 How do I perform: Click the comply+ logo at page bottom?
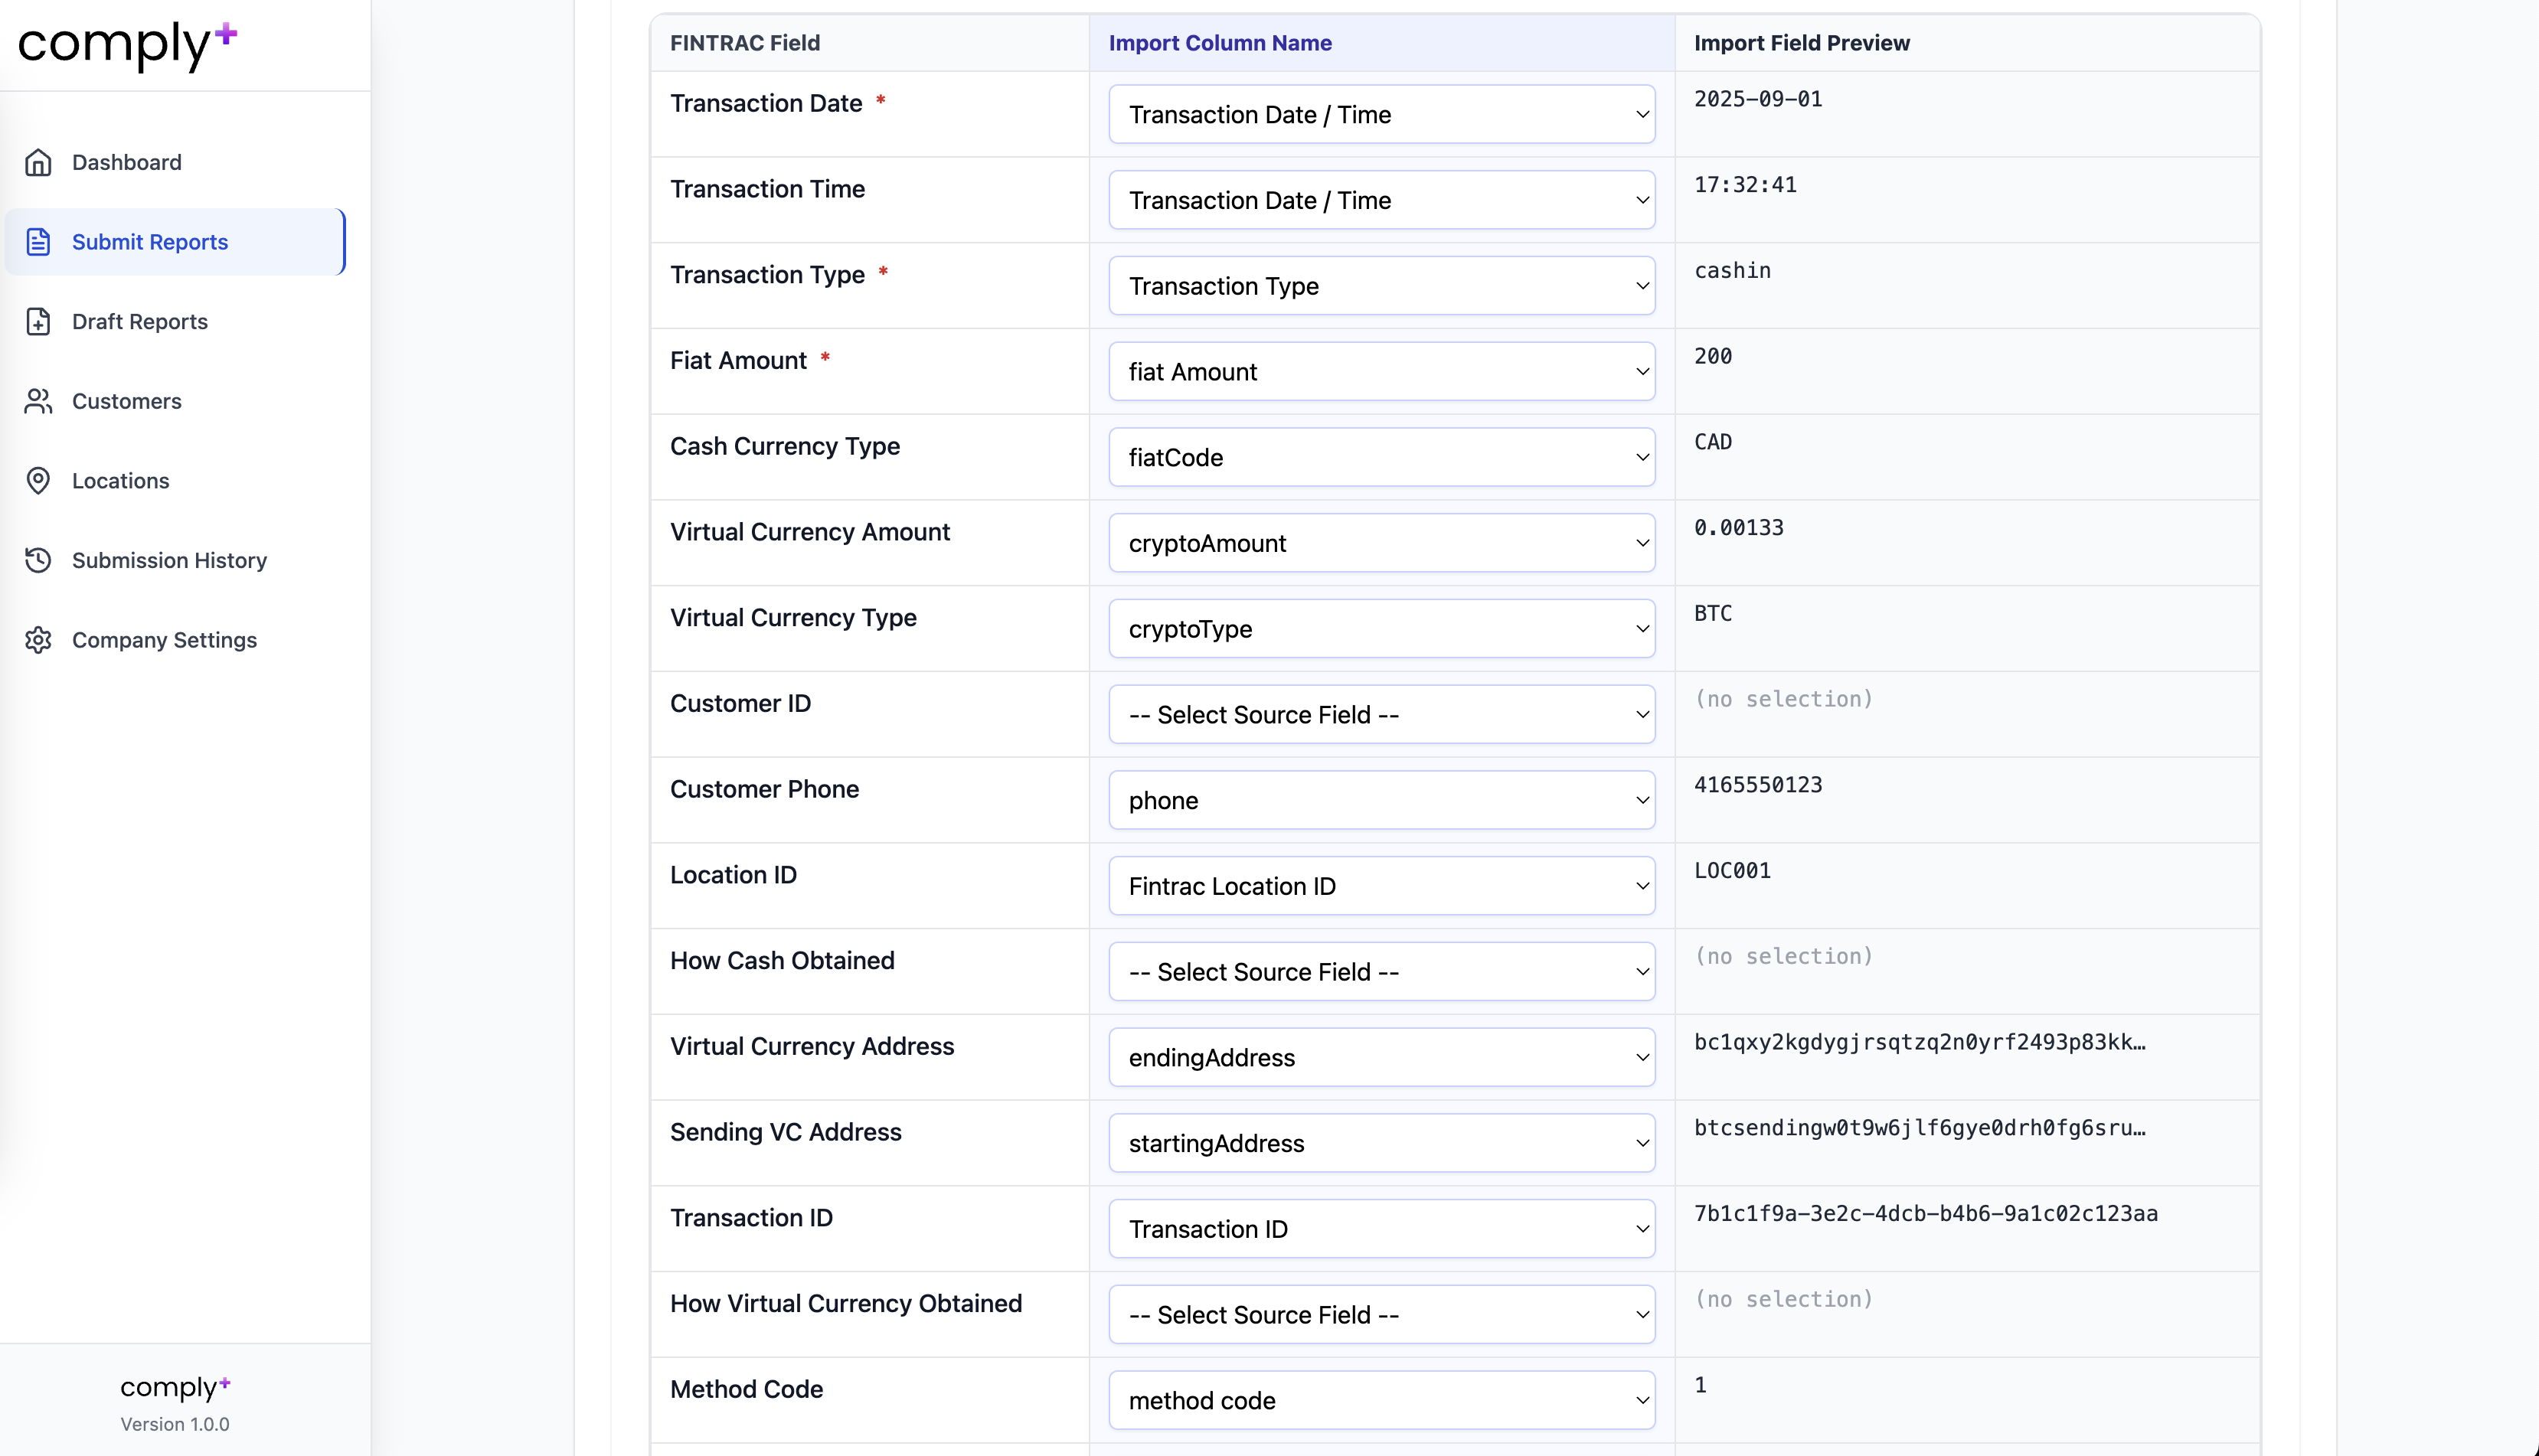175,1387
